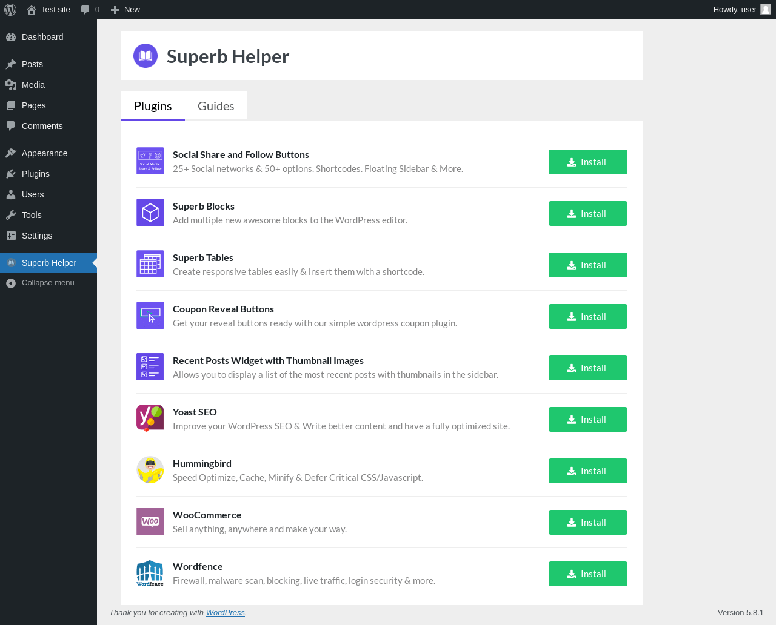Viewport: 776px width, 625px height.
Task: Click the Media library icon
Action: 11,85
